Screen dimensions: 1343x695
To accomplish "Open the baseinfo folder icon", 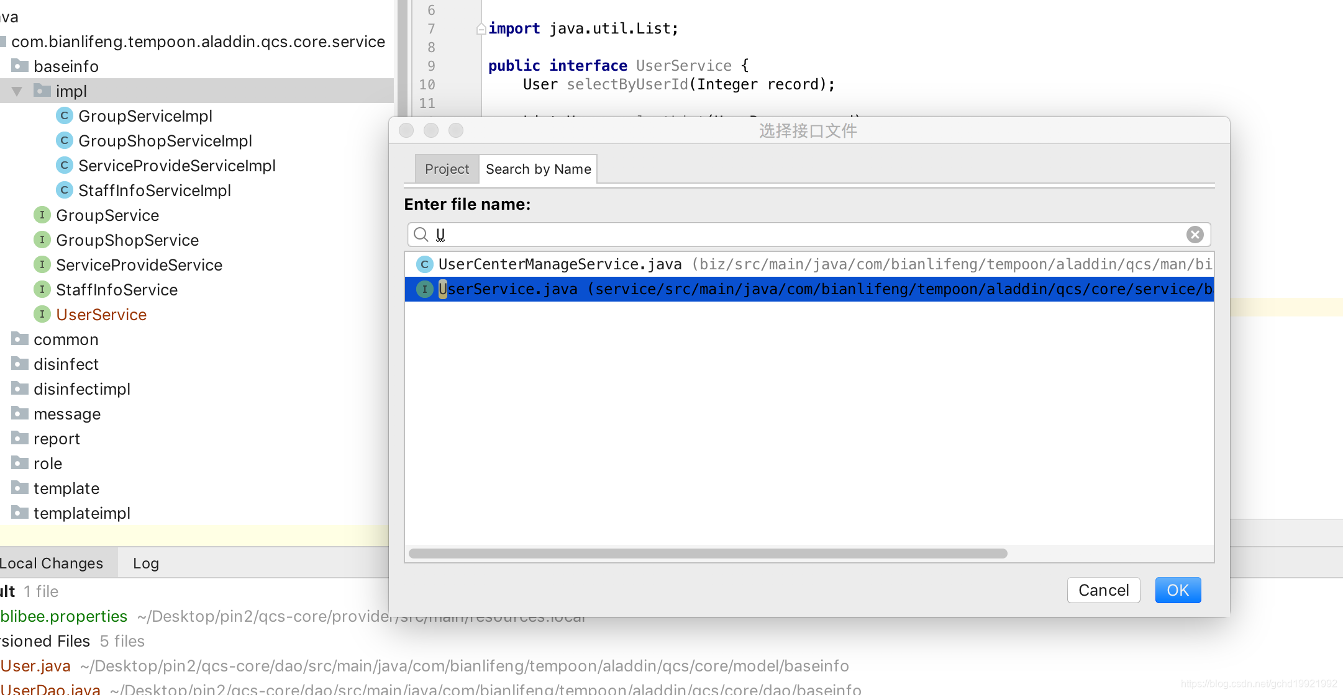I will [20, 66].
